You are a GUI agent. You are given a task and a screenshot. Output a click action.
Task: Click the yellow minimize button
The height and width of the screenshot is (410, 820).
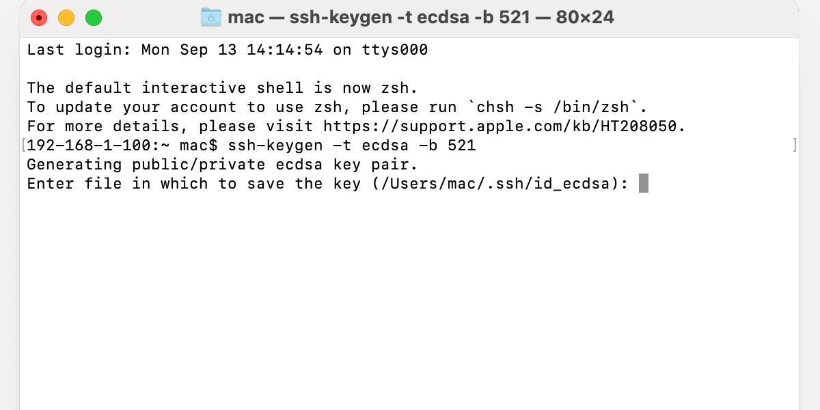click(x=66, y=17)
